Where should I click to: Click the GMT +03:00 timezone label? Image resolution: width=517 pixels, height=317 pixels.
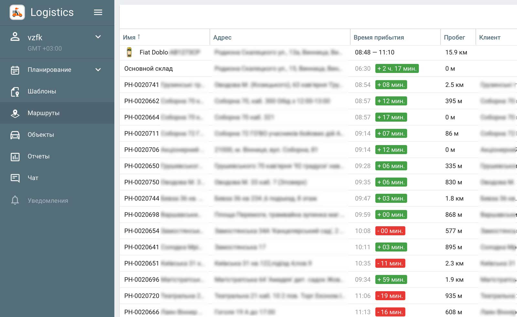(45, 48)
